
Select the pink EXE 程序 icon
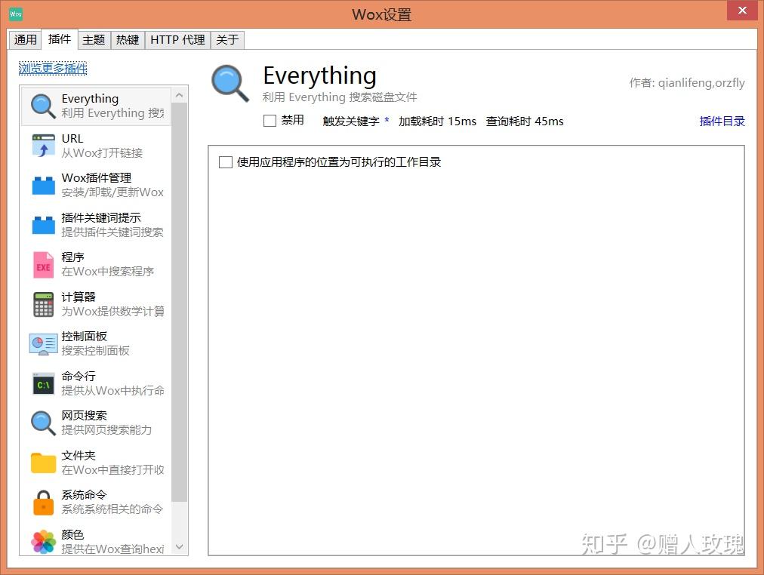[42, 263]
